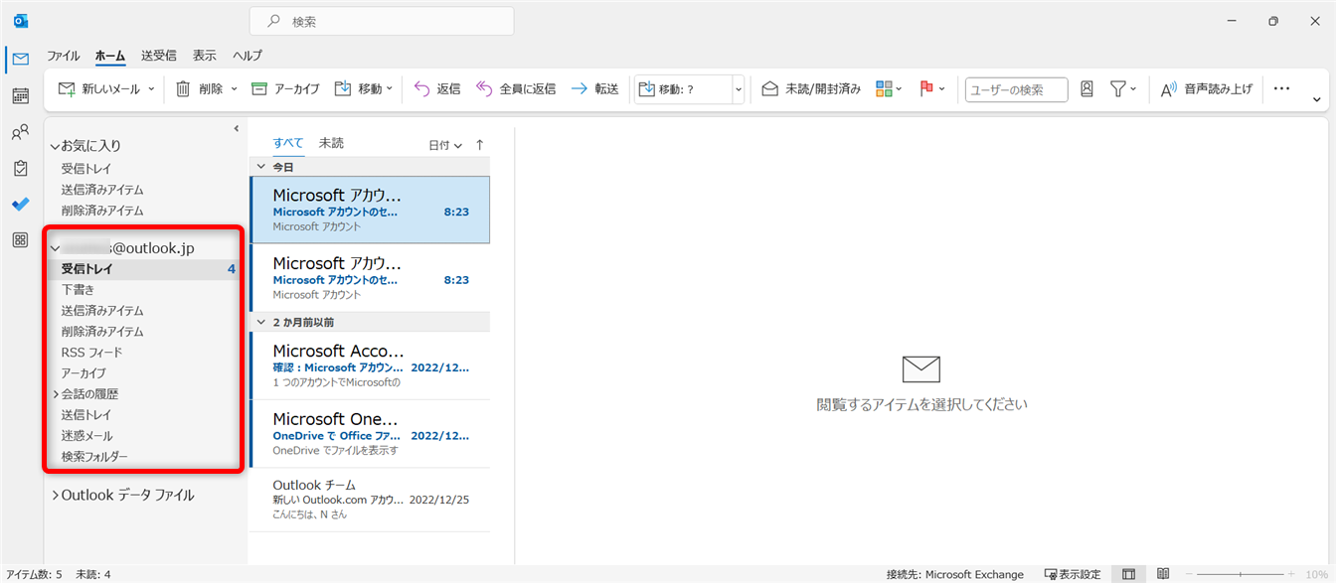Open the People contacts icon

coord(20,132)
